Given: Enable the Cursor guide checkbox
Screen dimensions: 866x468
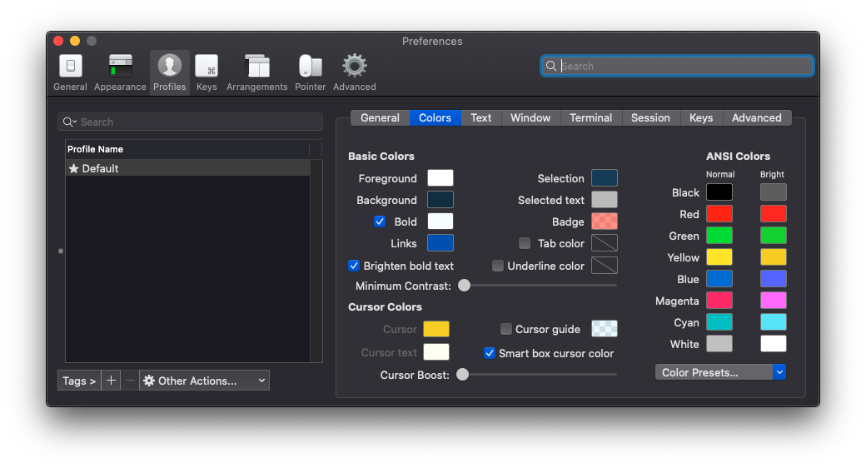Looking at the screenshot, I should pos(506,329).
